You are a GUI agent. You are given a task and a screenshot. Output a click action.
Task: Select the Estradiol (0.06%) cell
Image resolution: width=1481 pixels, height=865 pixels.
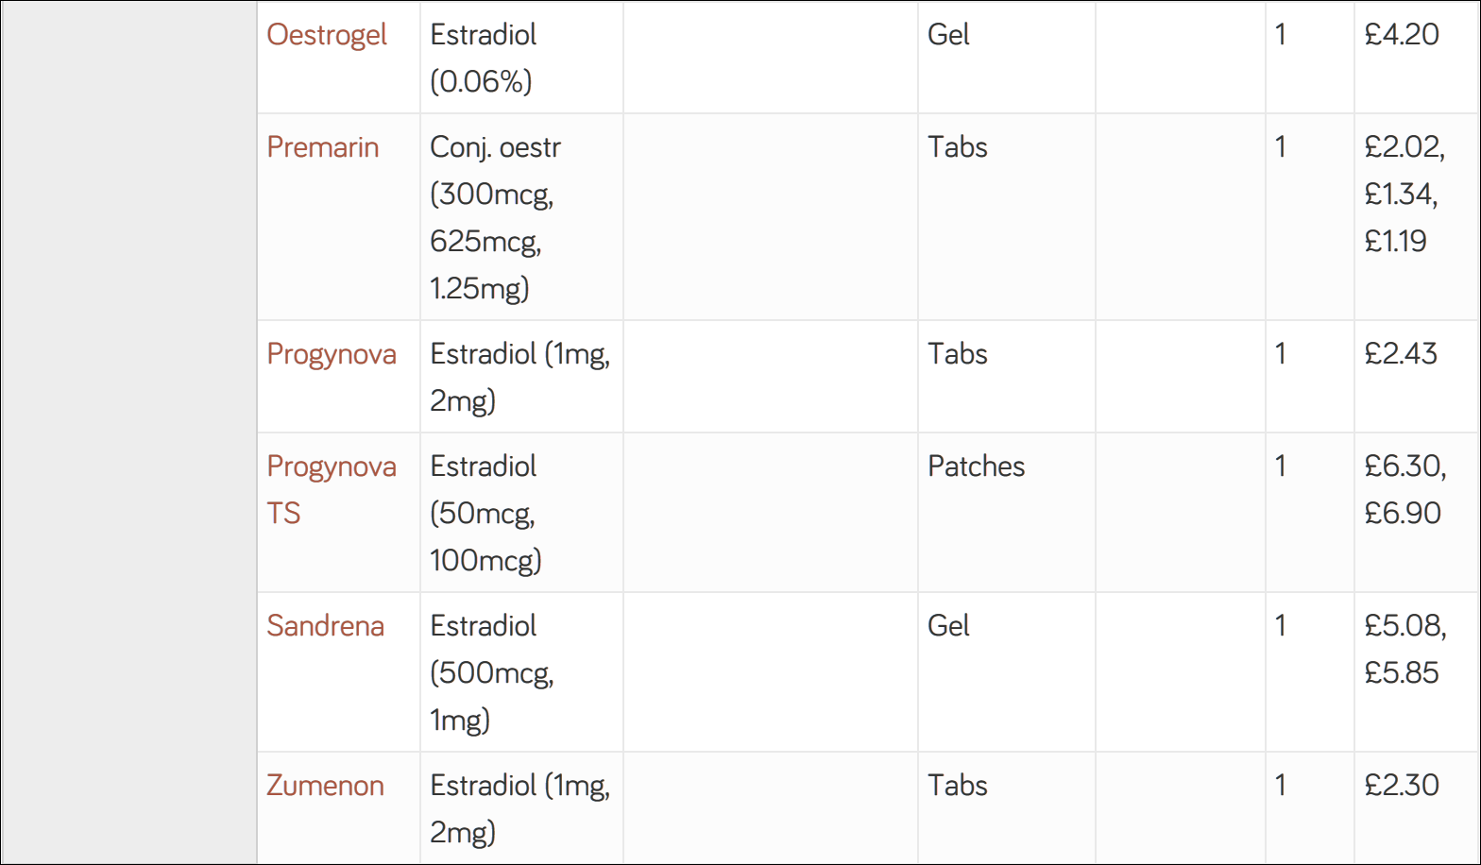coord(521,58)
